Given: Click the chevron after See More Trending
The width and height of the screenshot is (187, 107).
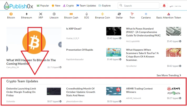Looking at the screenshot, I should tap(180, 75).
